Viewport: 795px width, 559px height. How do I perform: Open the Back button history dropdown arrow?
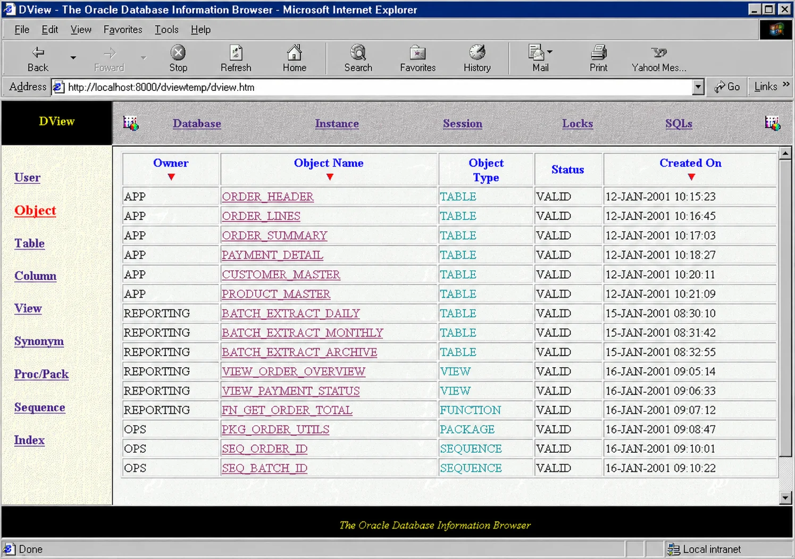73,57
